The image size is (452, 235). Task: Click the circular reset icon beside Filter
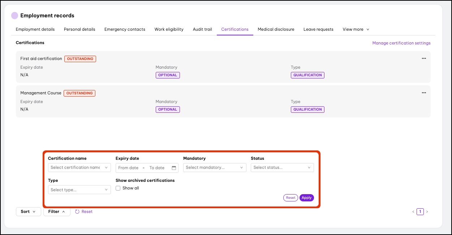pos(77,211)
